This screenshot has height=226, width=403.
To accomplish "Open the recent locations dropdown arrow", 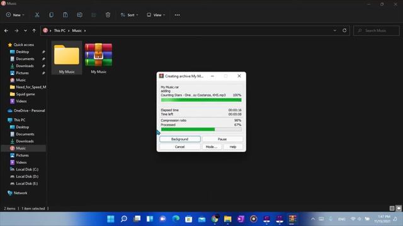I will click(25, 31).
